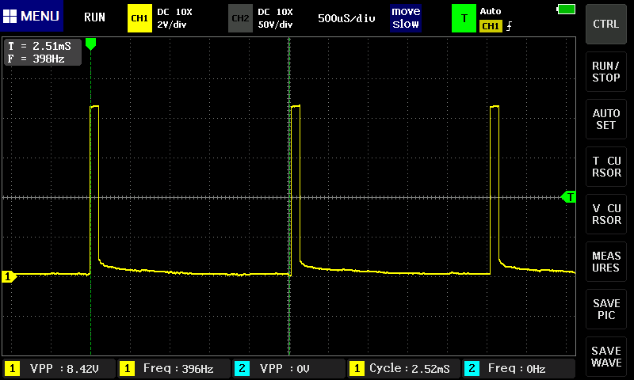Image resolution: width=634 pixels, height=380 pixels.
Task: Tap AUTO SET button
Action: pos(605,119)
